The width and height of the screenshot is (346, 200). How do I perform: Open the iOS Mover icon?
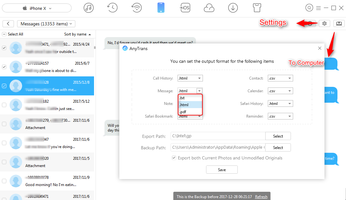point(185,8)
